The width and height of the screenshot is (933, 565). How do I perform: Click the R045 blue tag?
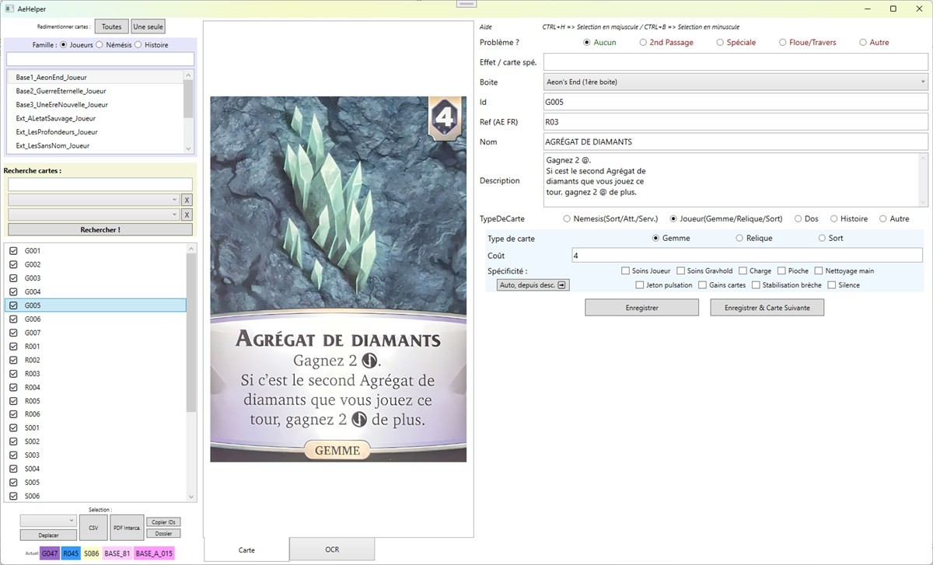pos(71,553)
